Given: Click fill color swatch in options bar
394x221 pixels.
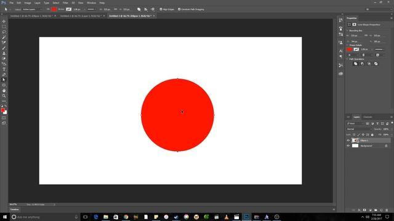Looking at the screenshot, I should pyautogui.click(x=54, y=9).
